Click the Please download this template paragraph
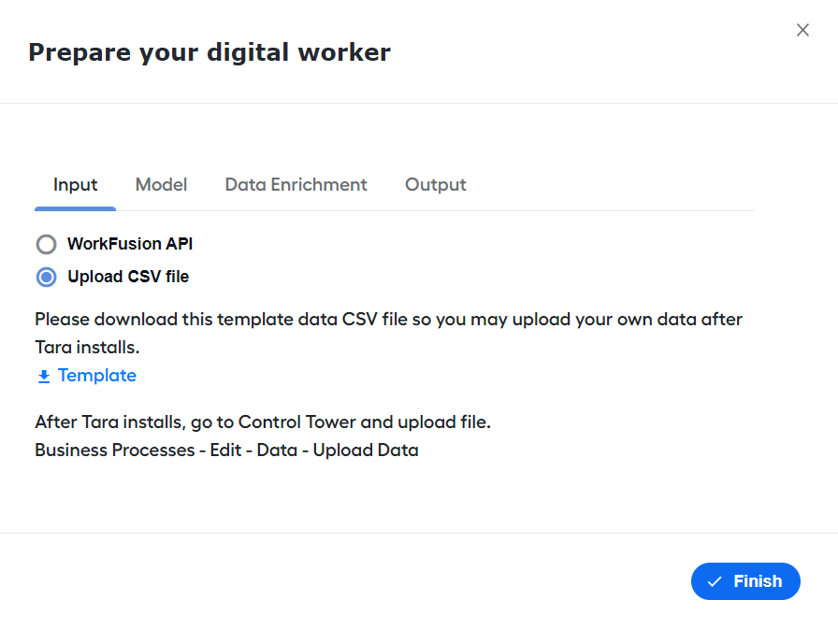Image resolution: width=838 pixels, height=629 pixels. pos(388,333)
